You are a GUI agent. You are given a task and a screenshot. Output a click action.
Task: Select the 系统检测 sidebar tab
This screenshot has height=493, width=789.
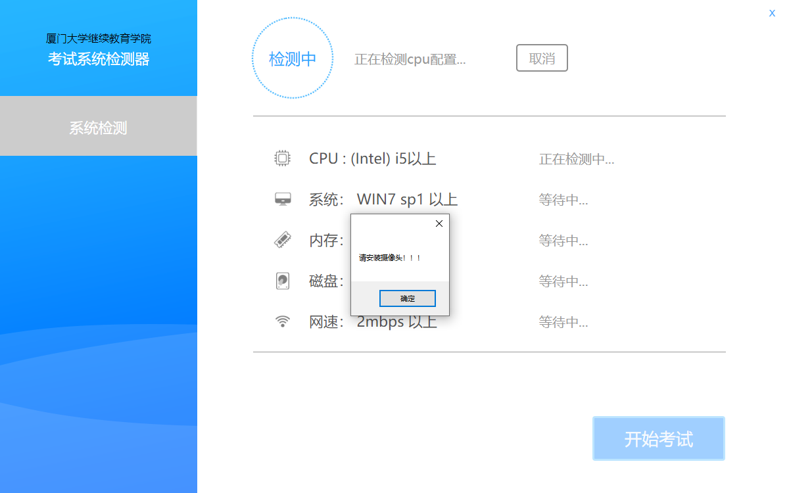click(98, 128)
